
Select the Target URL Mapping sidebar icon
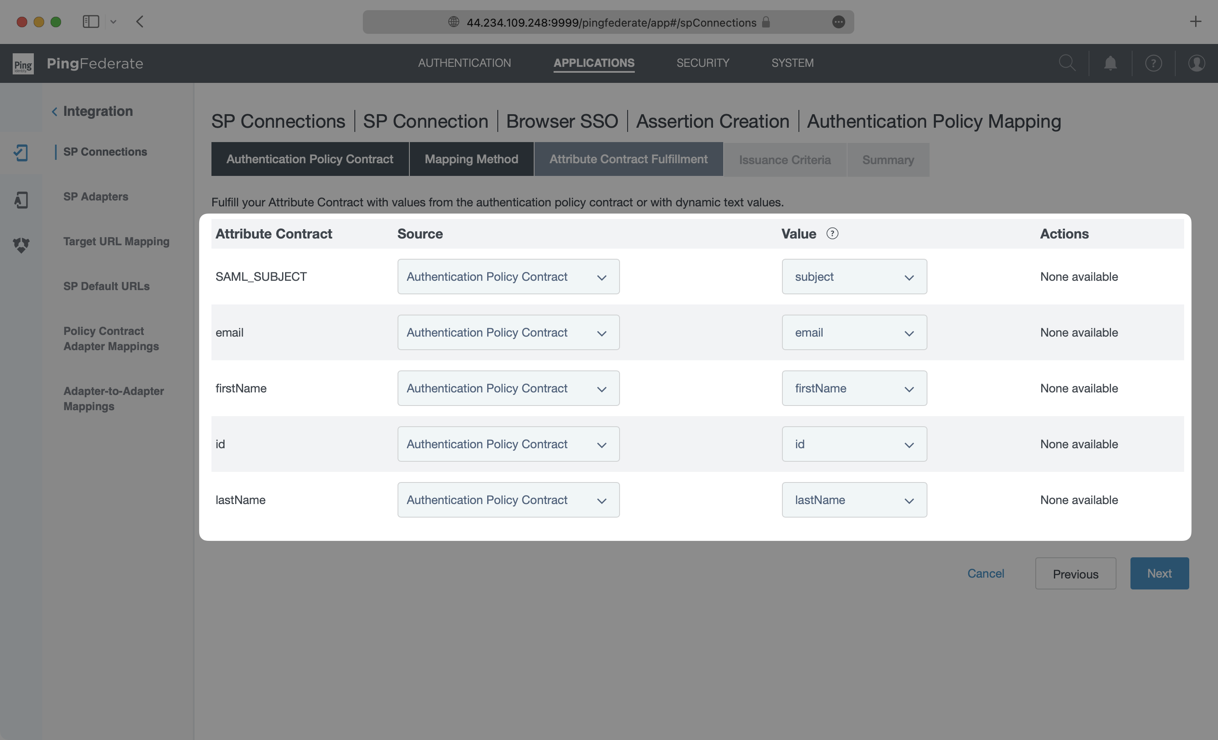point(21,245)
